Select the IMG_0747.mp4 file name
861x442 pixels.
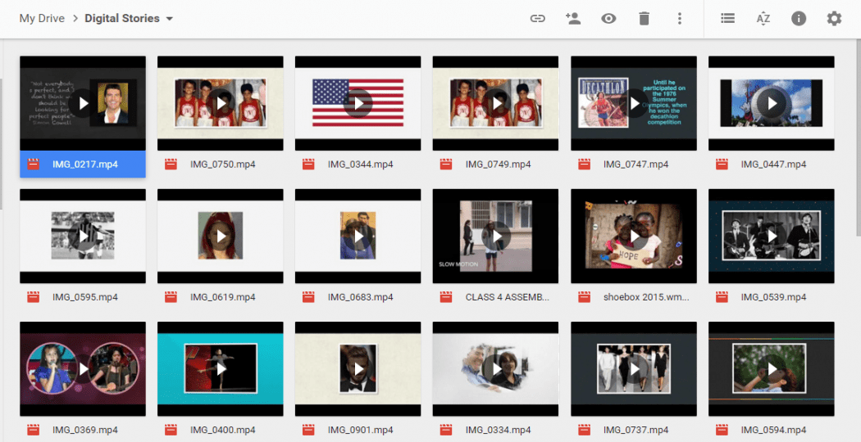pyautogui.click(x=635, y=164)
